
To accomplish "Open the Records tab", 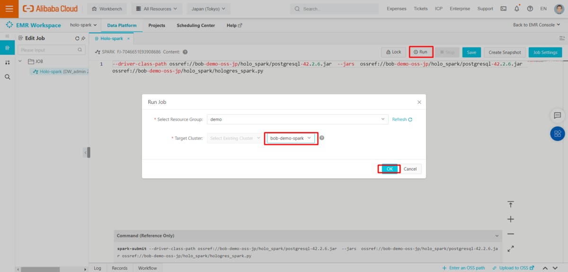I will (119, 268).
